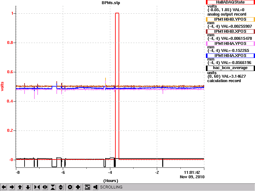Pan the graph right with right arrow
The width and height of the screenshot is (255, 191).
pos(12,187)
